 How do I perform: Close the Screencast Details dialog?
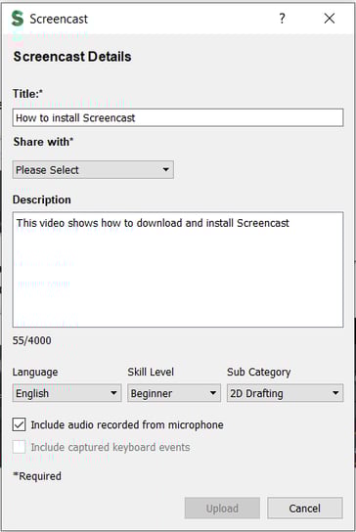coord(330,19)
